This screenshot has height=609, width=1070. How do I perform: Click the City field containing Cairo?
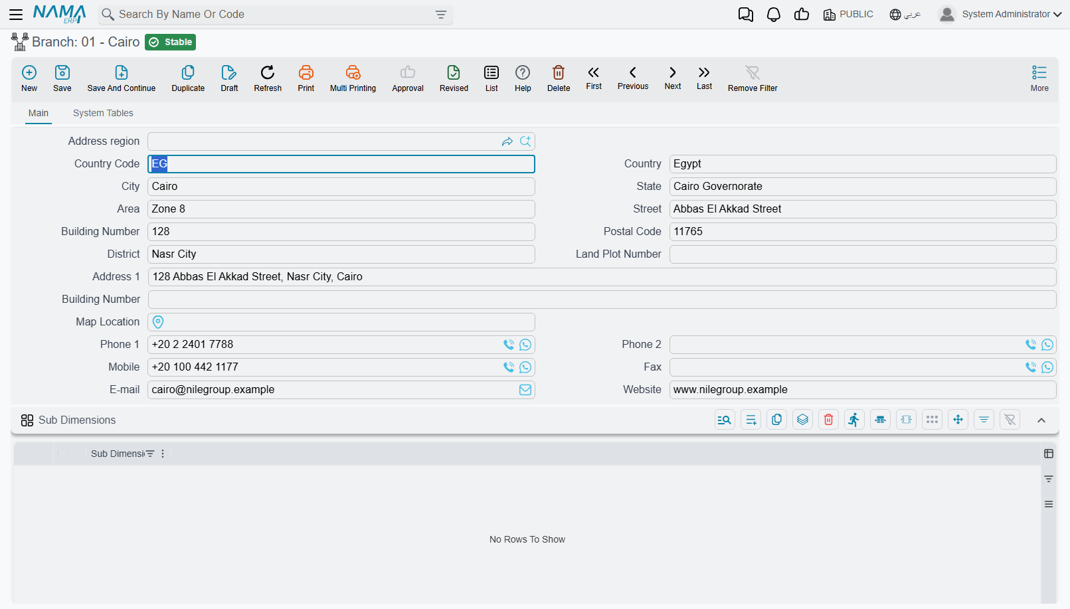pos(341,187)
